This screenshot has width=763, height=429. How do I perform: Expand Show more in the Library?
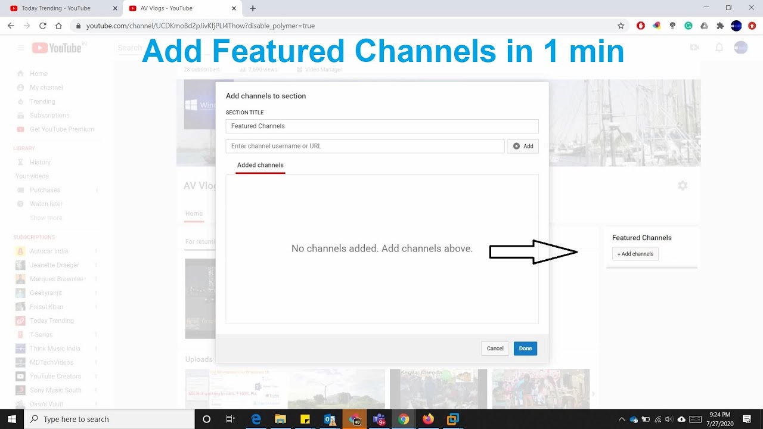click(46, 217)
